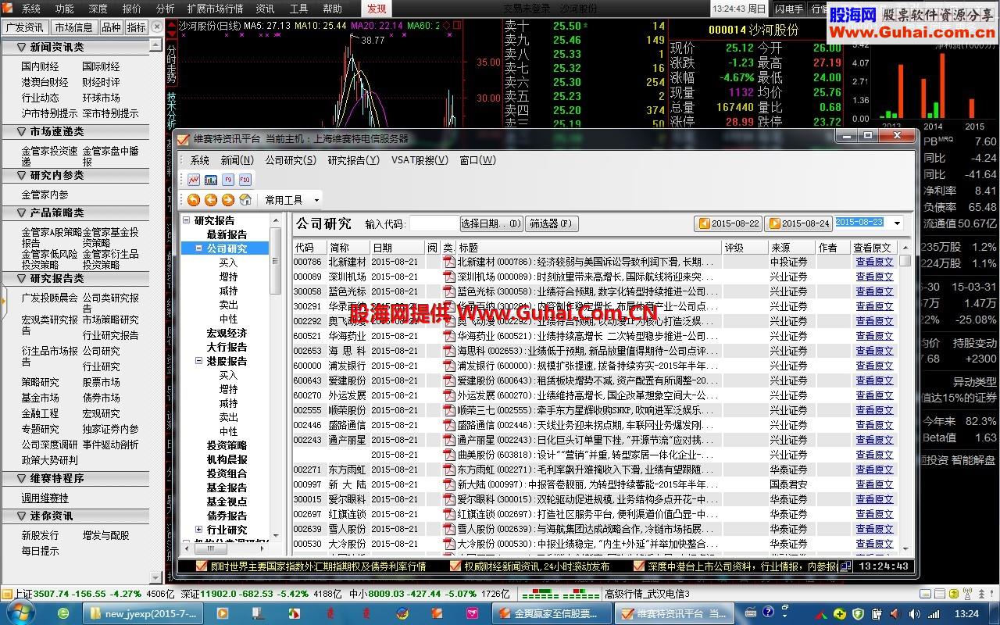This screenshot has width=1000, height=625.
Task: Sort the report table by 日期 column header
Action: tap(397, 247)
